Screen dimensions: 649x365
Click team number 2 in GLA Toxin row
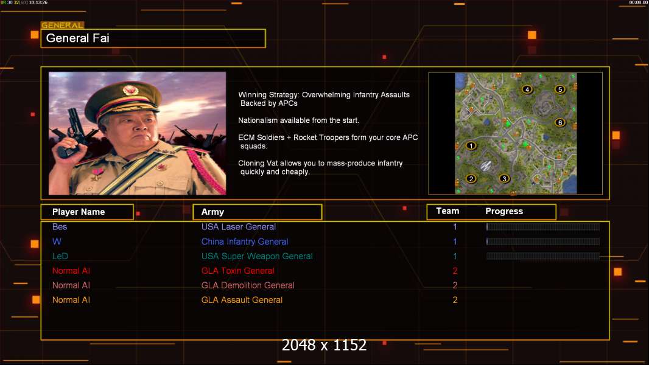tap(455, 271)
